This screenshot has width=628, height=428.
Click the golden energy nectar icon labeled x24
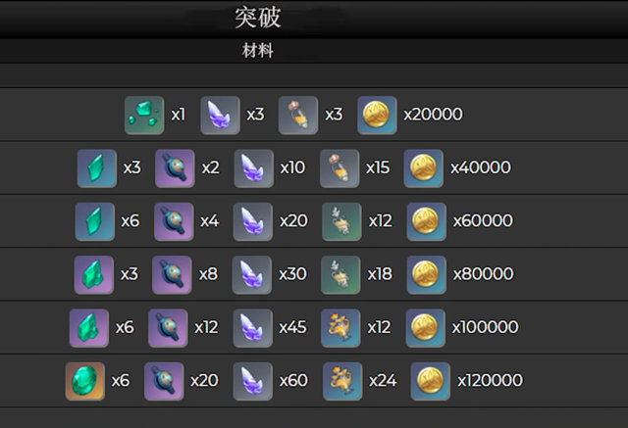pos(342,381)
